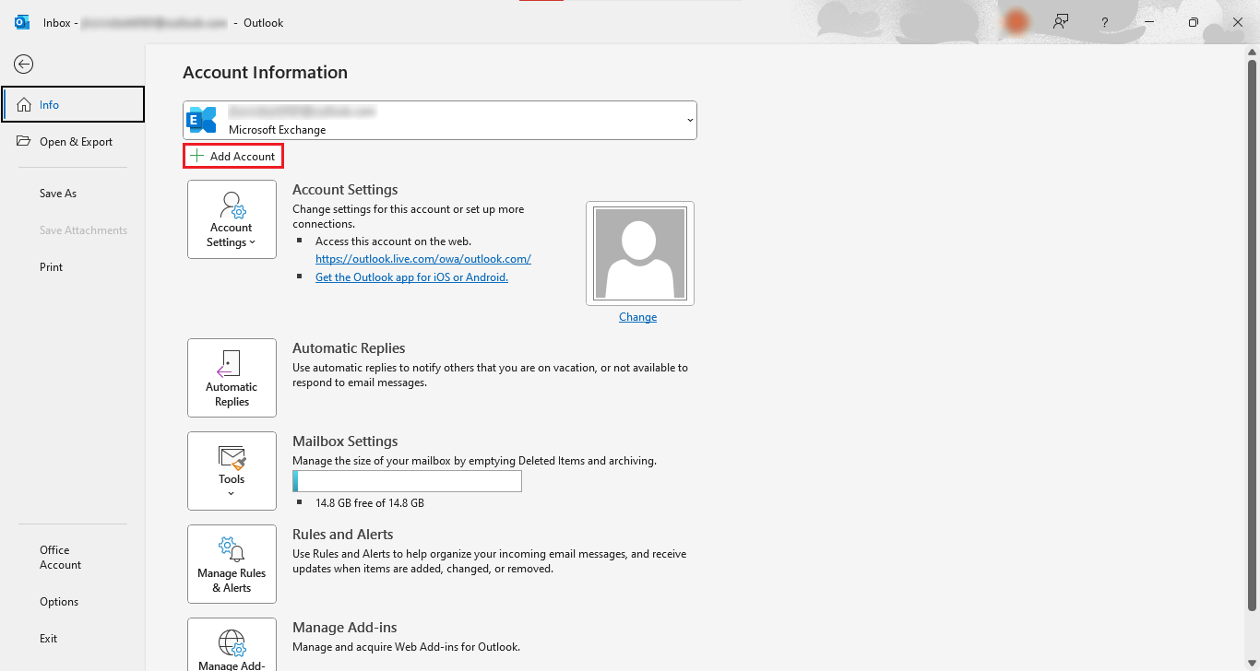Click the user profile avatar in title bar
This screenshot has height=671, width=1260.
click(x=1016, y=22)
